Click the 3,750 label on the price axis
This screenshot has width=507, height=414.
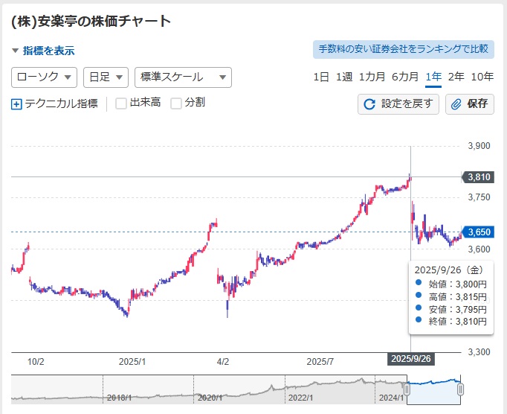[479, 197]
